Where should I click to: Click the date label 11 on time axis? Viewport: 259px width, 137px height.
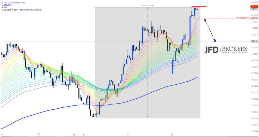[127, 134]
